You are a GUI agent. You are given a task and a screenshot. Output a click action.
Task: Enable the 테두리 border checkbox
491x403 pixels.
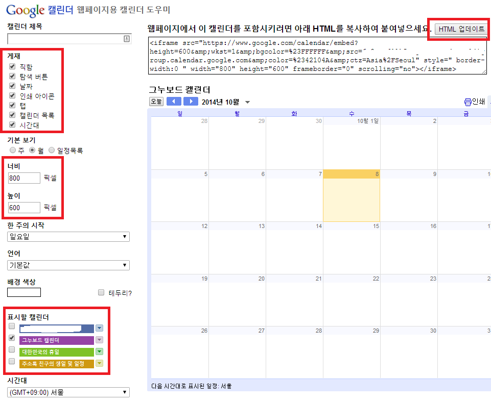[101, 293]
